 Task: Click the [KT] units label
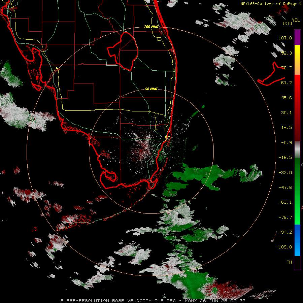(287, 23)
